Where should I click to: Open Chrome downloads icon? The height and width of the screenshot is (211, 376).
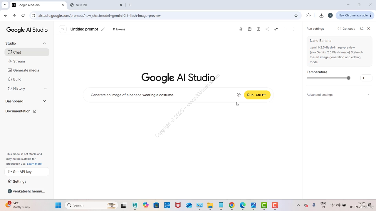(x=321, y=16)
